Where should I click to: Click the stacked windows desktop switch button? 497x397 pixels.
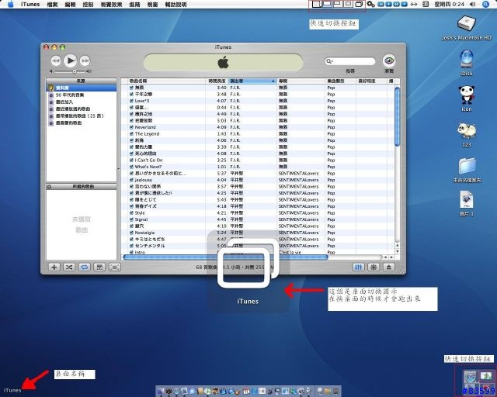(359, 4)
